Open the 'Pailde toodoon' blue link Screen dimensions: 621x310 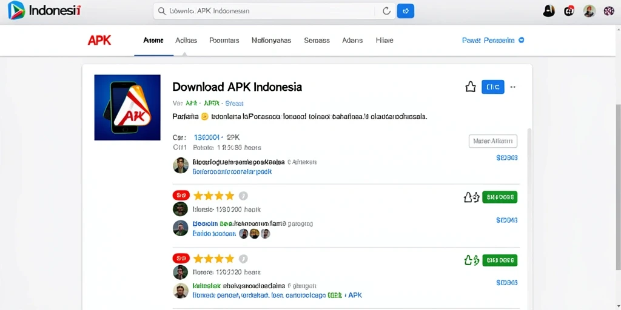point(214,234)
